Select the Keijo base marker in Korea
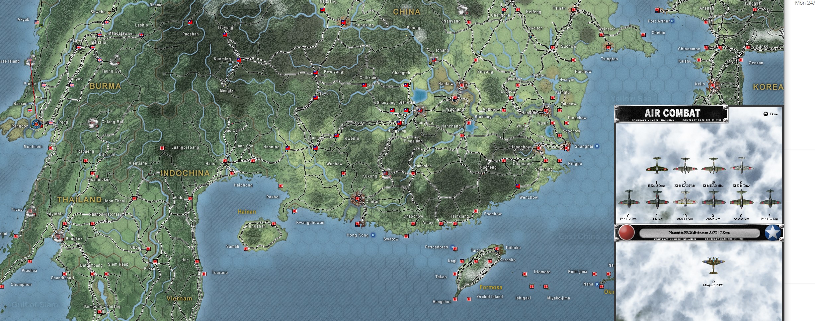 click(713, 85)
